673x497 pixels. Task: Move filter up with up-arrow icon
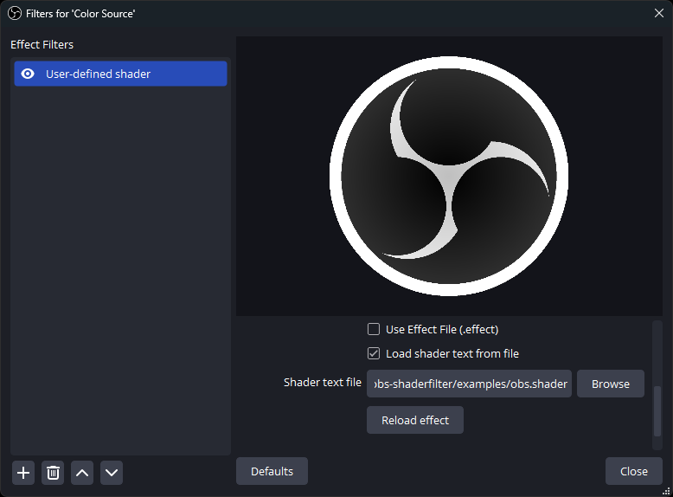pos(82,473)
